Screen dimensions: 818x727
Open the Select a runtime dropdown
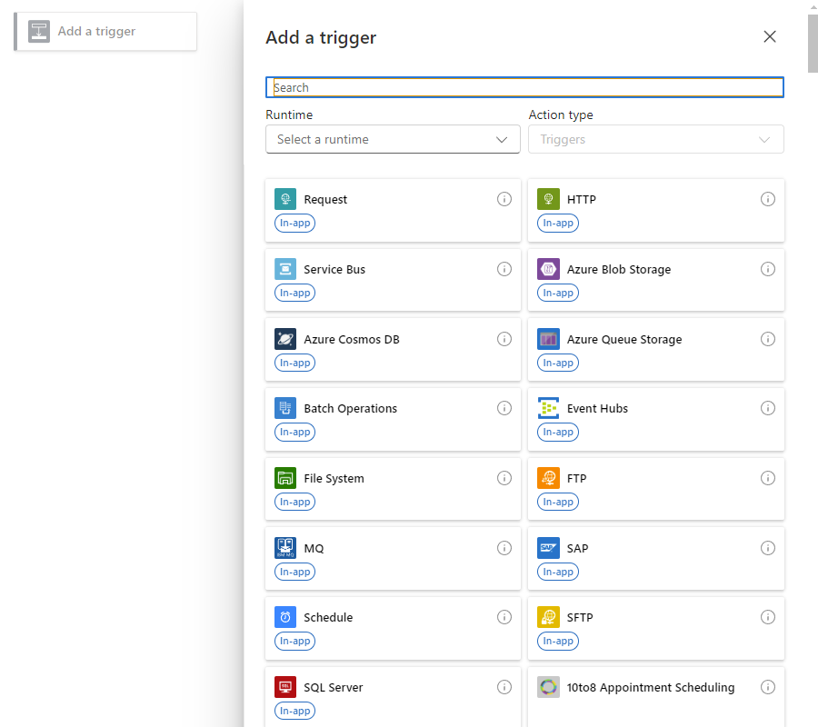click(393, 139)
